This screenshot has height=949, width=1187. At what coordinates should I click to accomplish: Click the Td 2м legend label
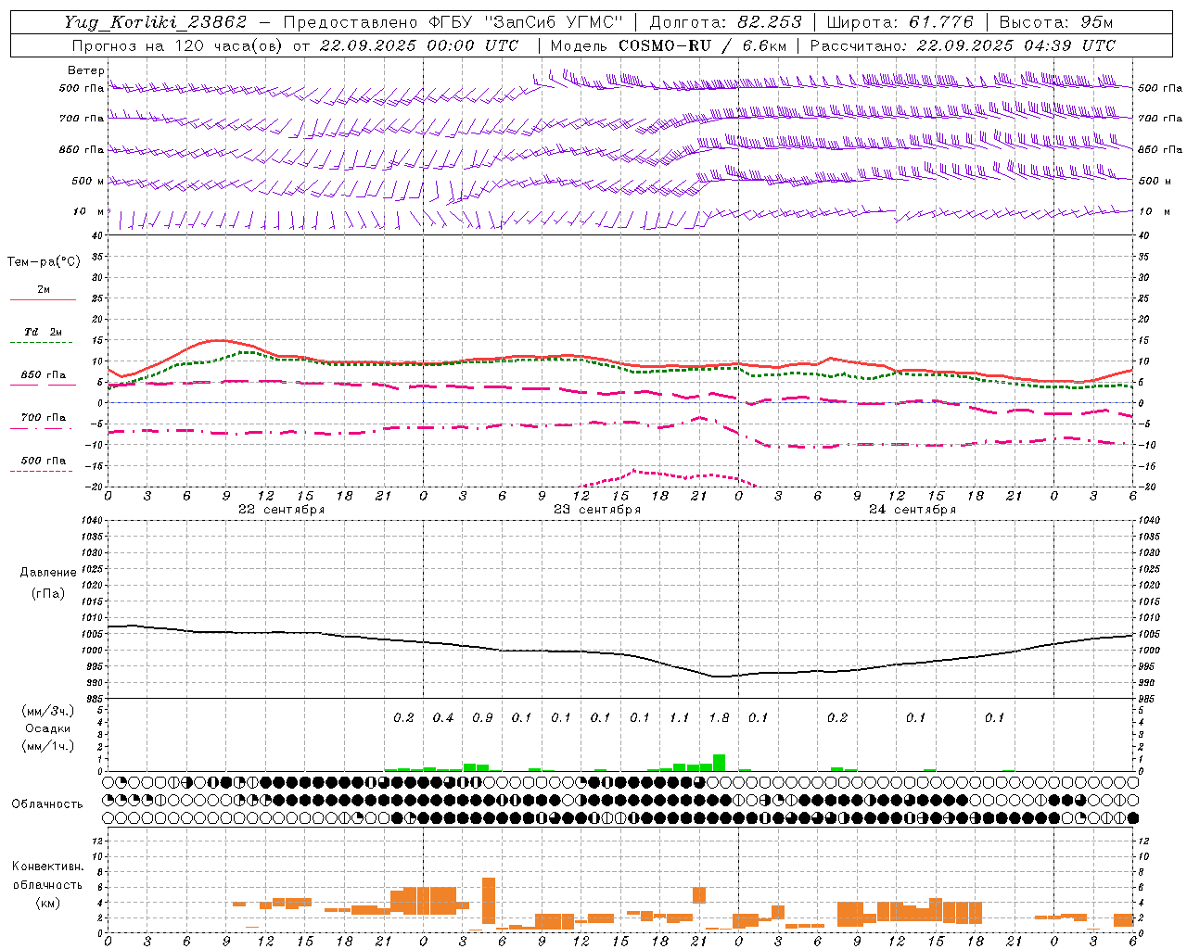point(44,332)
